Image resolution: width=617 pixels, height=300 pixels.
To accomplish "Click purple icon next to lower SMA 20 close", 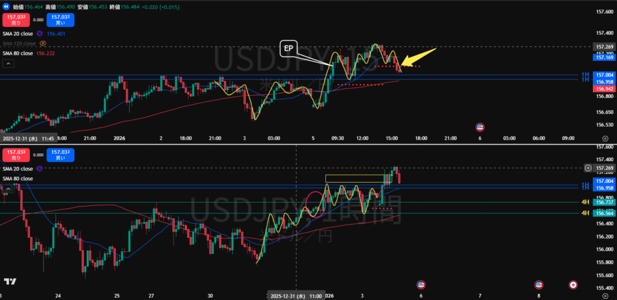I will [x=40, y=169].
